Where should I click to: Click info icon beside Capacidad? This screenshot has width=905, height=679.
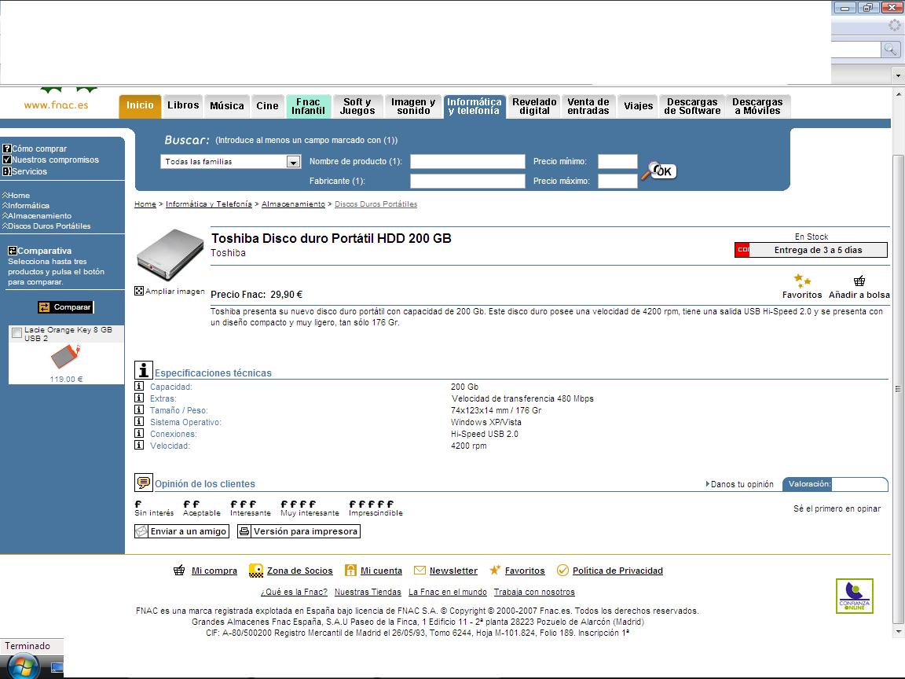(x=139, y=387)
